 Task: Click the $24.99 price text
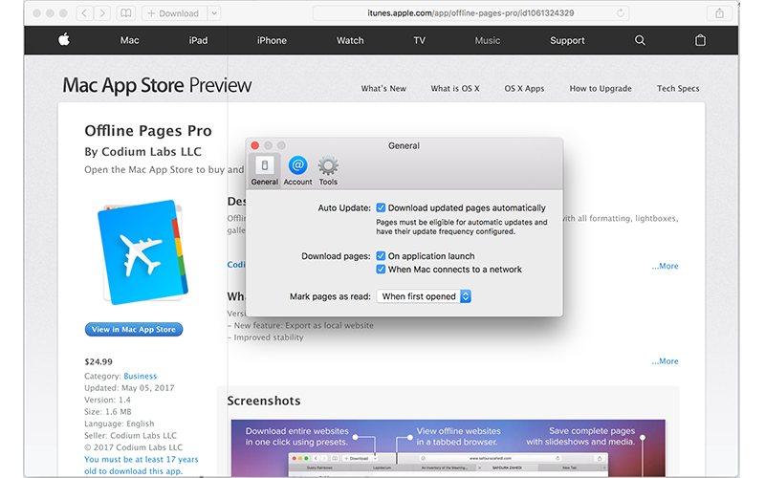point(98,361)
